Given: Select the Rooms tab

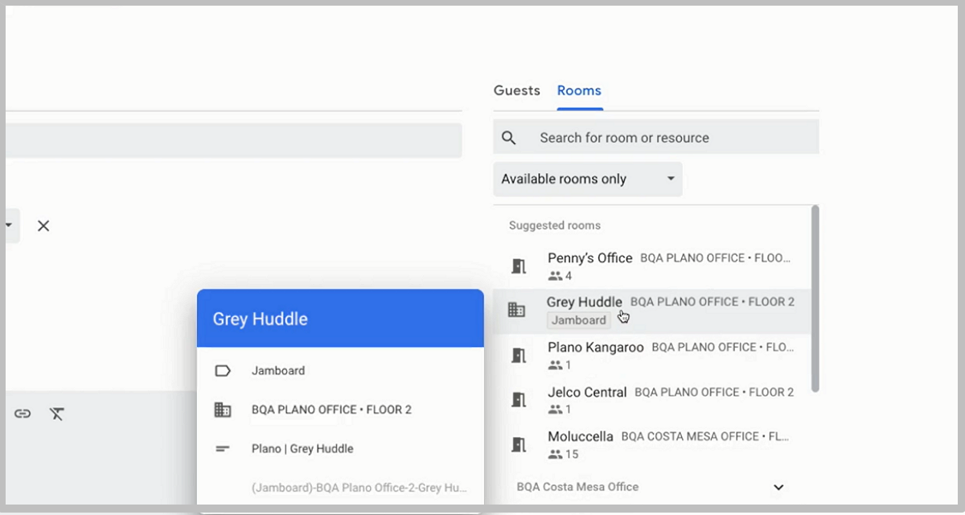Looking at the screenshot, I should 579,90.
